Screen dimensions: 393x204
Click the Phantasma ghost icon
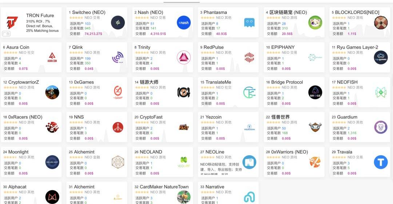point(249,23)
